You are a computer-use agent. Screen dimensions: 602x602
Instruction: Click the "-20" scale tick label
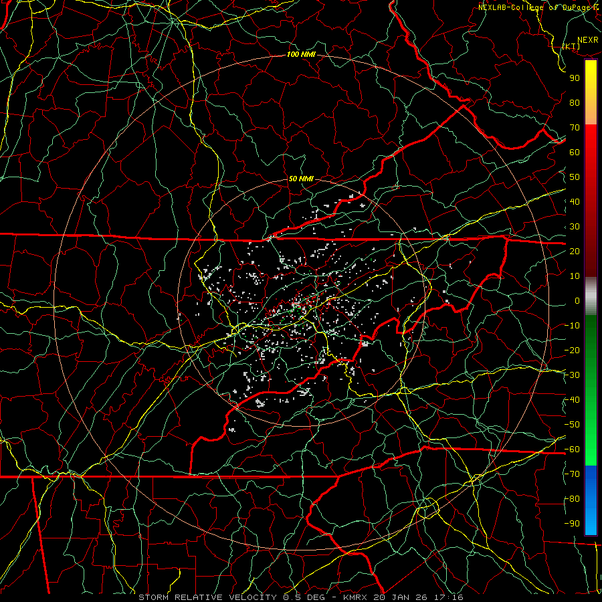[x=572, y=350]
